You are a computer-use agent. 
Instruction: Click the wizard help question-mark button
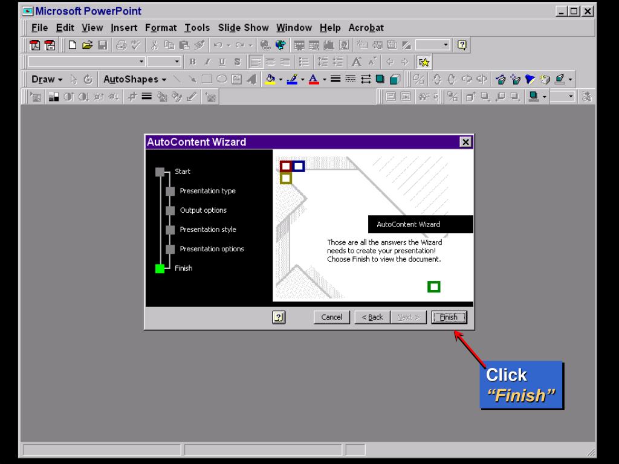279,317
